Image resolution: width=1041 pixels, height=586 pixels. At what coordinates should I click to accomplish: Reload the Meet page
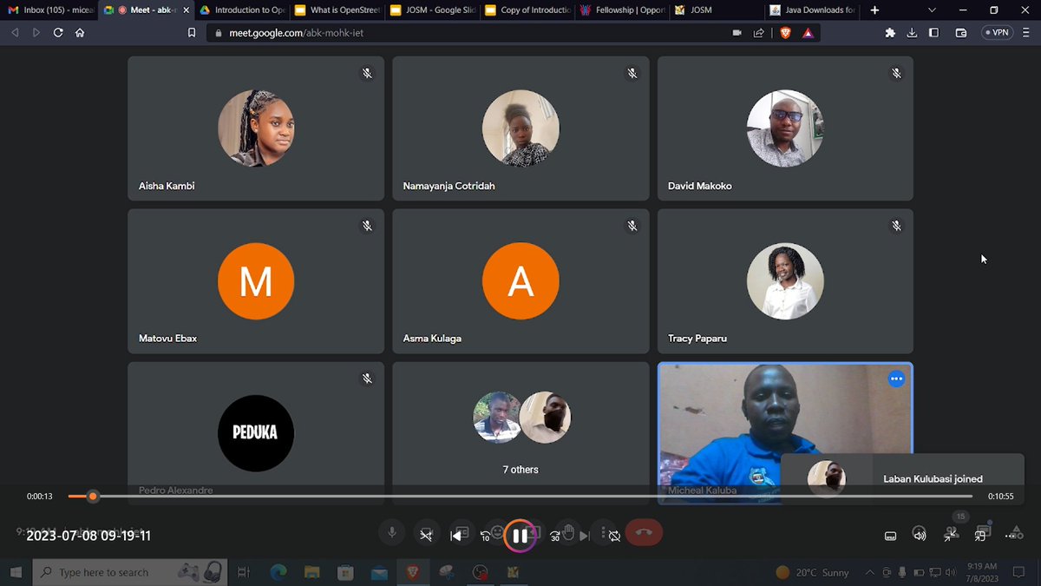(x=58, y=33)
